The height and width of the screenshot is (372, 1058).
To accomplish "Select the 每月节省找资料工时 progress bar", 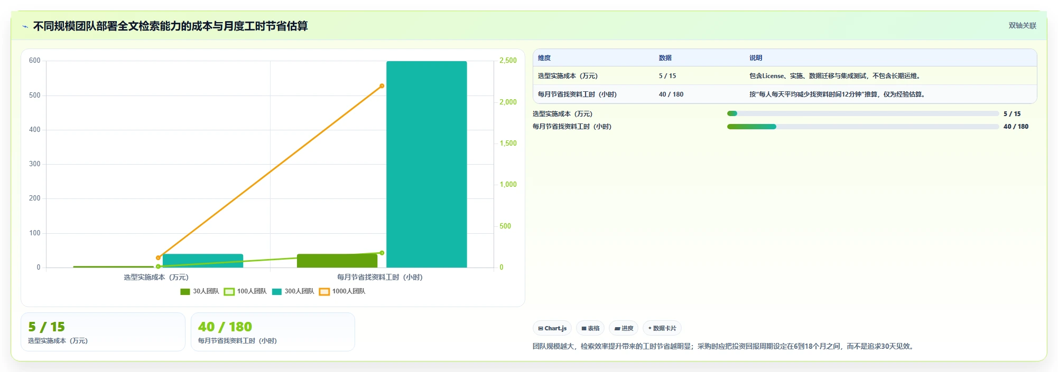I will (x=863, y=127).
